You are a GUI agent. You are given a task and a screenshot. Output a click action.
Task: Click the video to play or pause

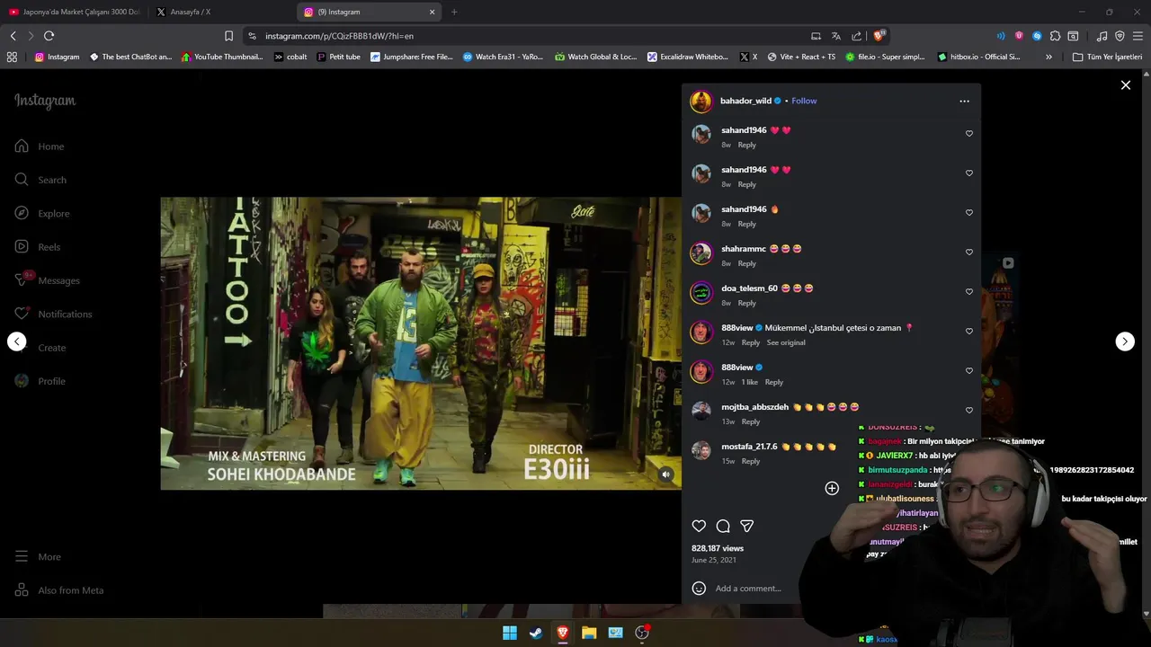pos(421,343)
